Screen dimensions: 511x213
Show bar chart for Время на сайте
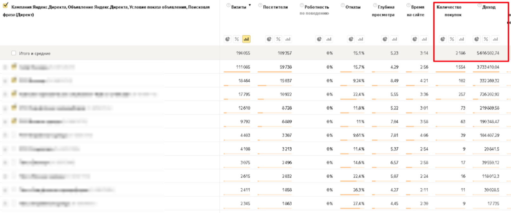pos(424,39)
